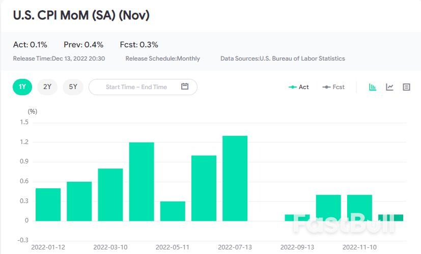The height and width of the screenshot is (254, 421).
Task: Select the 5Y time range
Action: (x=73, y=87)
